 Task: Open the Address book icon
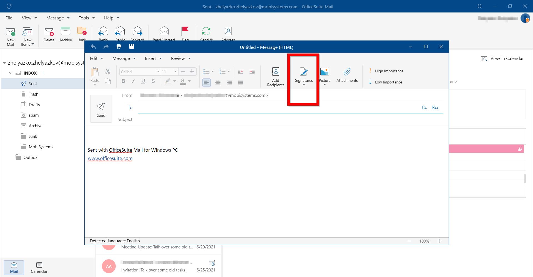(228, 31)
